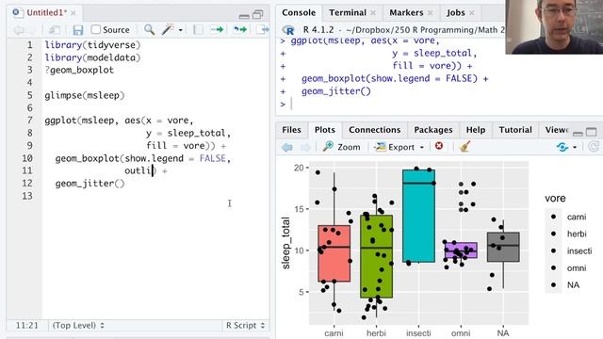
Task: Click the omni legend entry
Action: click(566, 267)
